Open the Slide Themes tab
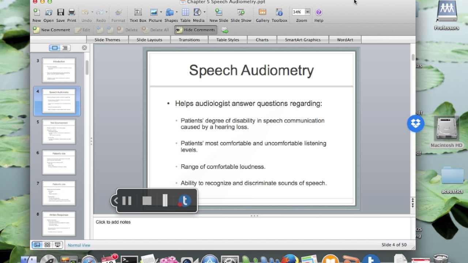 [107, 40]
